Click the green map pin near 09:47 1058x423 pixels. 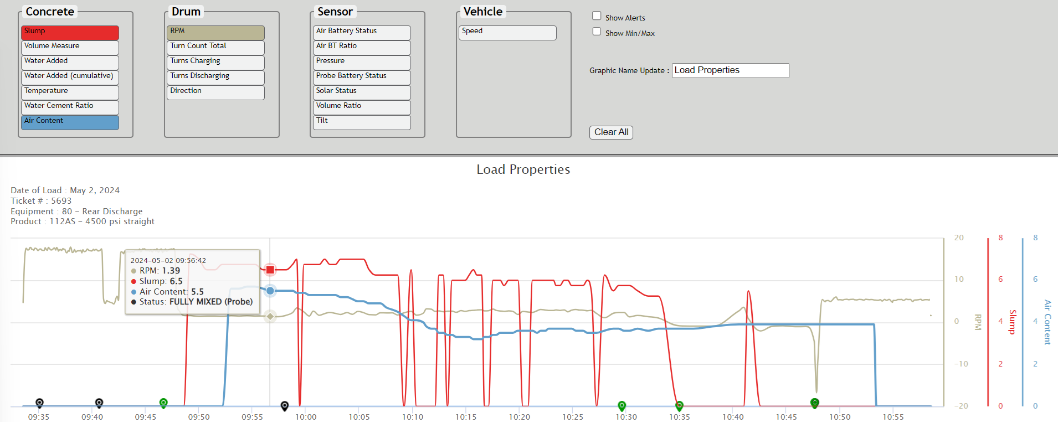pyautogui.click(x=163, y=403)
